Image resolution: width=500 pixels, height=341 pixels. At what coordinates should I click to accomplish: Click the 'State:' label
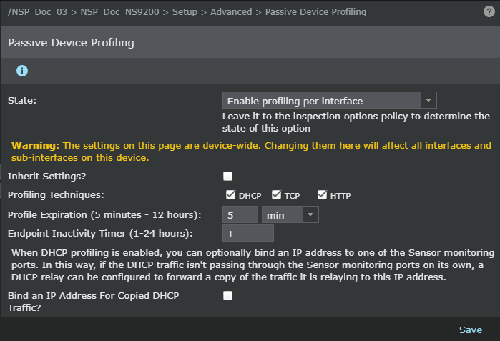[22, 100]
